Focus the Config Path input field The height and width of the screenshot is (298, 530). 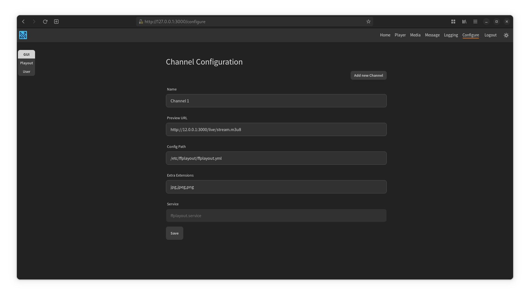[276, 158]
